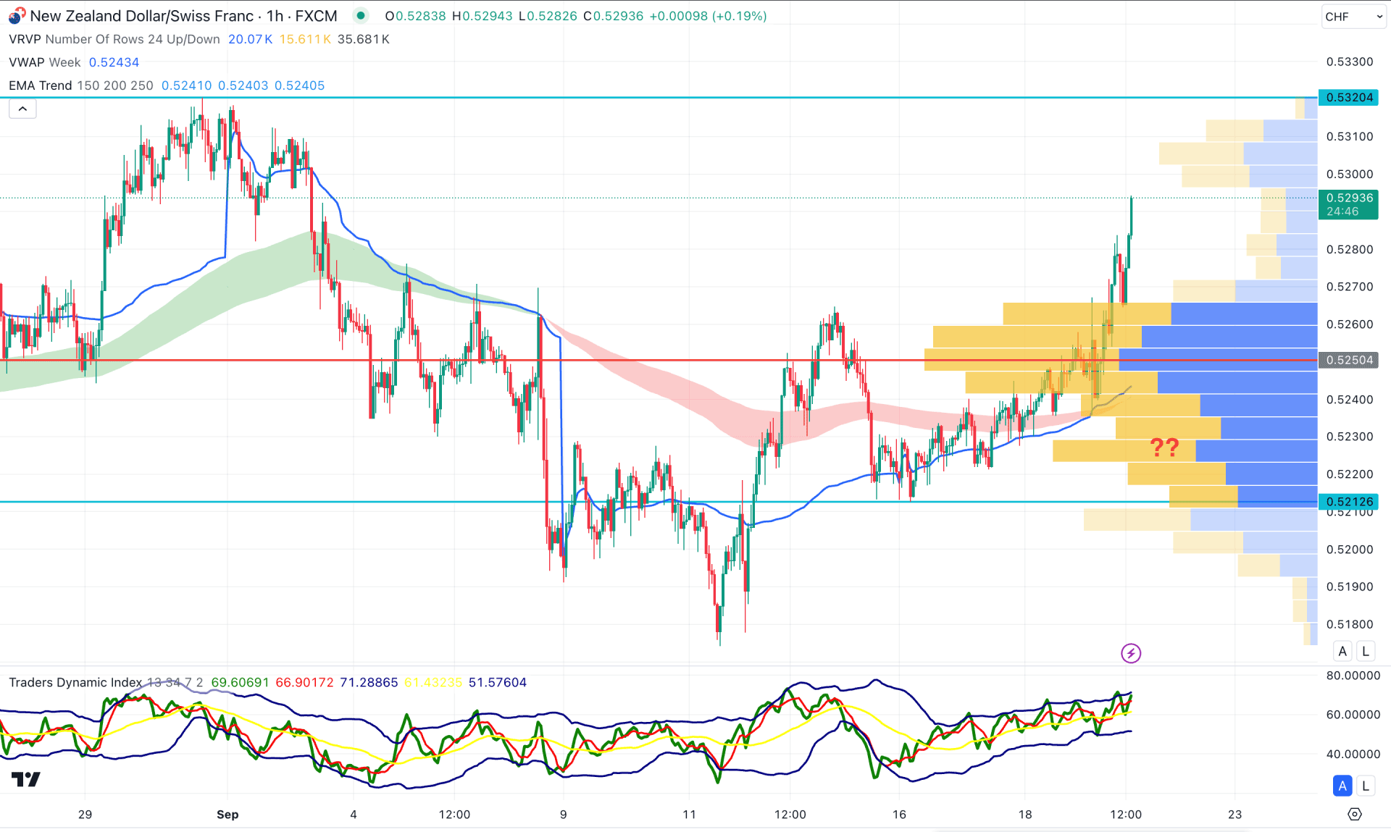This screenshot has height=832, width=1391.
Task: Click the red question marks text annotation
Action: (x=1165, y=447)
